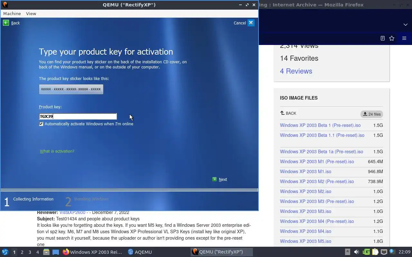412x257 pixels.
Task: Click the Next label in the installer
Action: [223, 180]
